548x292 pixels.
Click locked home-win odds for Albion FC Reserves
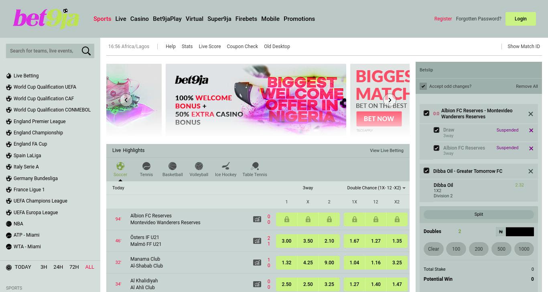click(286, 219)
